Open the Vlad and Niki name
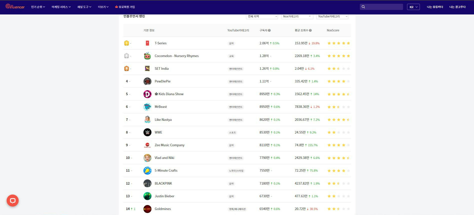Viewport: 474px width, 215px height. pyautogui.click(x=164, y=158)
